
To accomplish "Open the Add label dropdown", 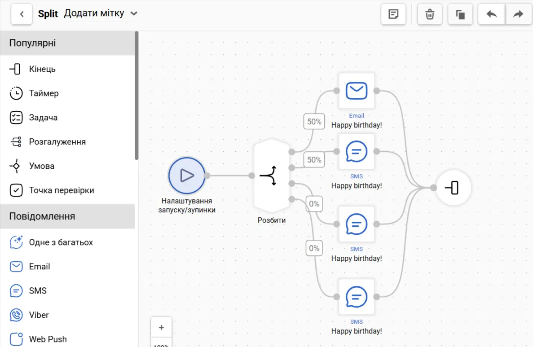I will click(x=101, y=13).
